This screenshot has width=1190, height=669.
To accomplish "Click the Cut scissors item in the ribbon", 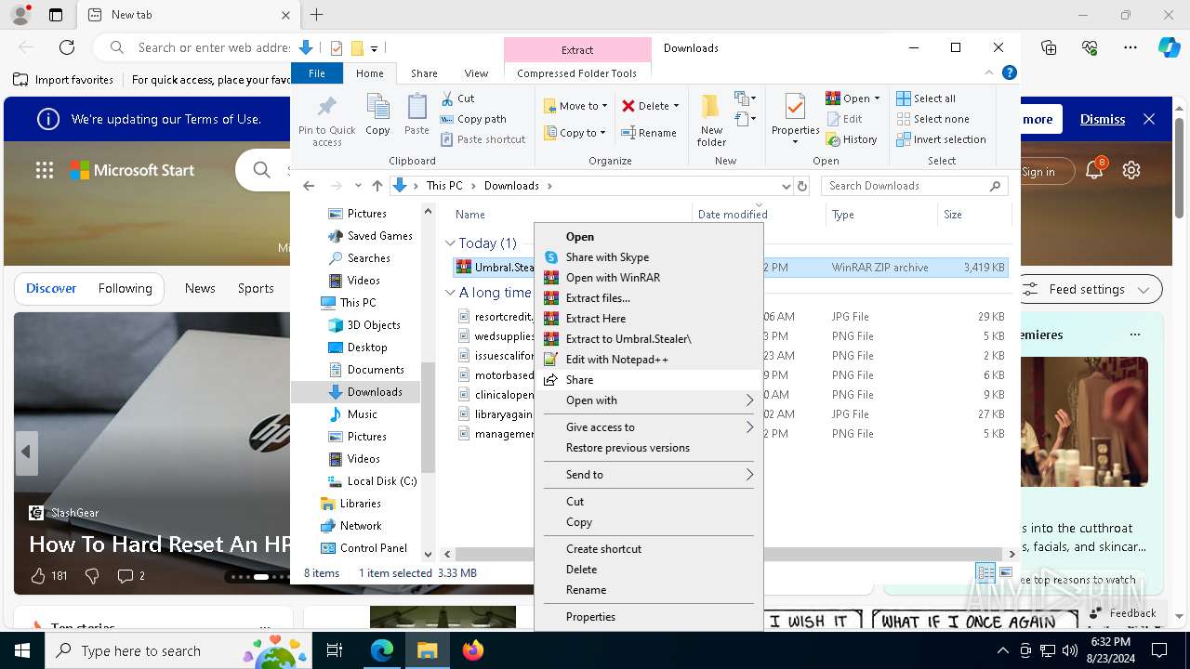I will click(458, 98).
